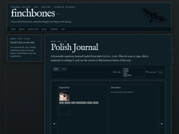Screen dimensions: 179x134
Task: Click the empty second September manicure thumbnail
Action: [64, 110]
